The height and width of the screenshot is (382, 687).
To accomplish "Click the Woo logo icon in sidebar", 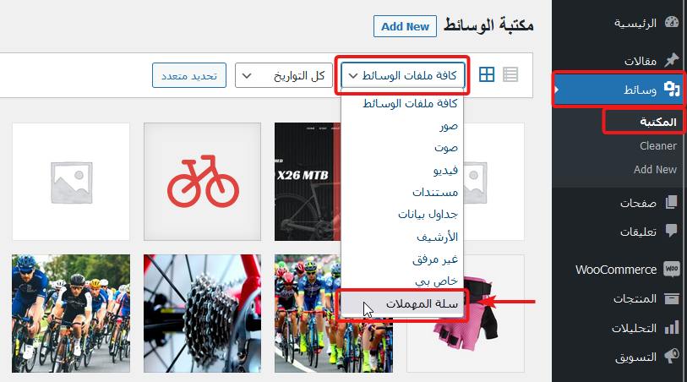I will (672, 269).
